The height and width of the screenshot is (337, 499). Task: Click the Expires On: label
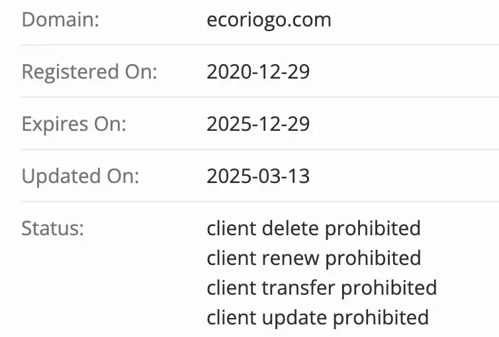(73, 124)
